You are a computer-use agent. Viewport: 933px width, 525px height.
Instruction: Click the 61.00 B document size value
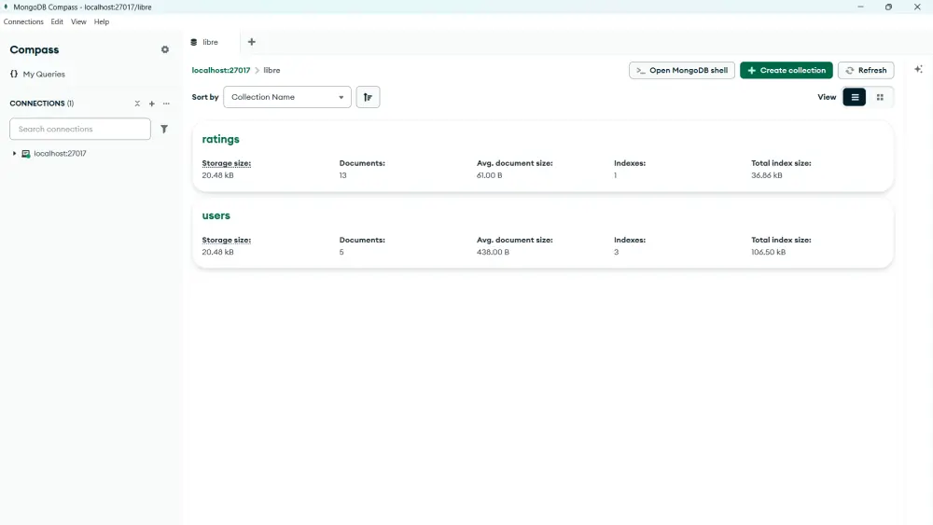[x=489, y=175]
